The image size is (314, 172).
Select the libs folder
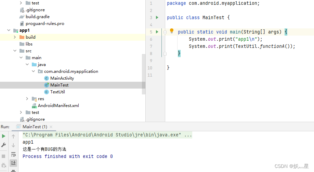[29, 44]
